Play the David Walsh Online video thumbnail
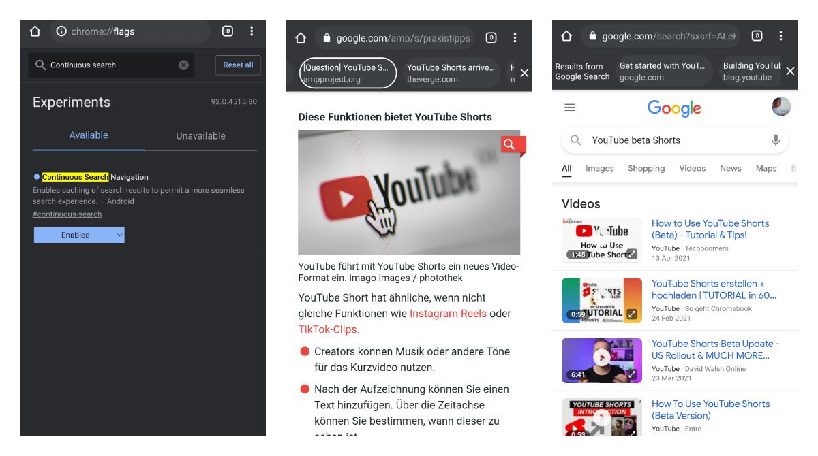The width and height of the screenshot is (818, 456). coord(602,358)
